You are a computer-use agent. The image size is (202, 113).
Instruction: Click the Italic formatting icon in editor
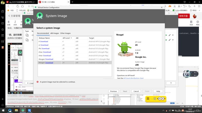(15, 22)
